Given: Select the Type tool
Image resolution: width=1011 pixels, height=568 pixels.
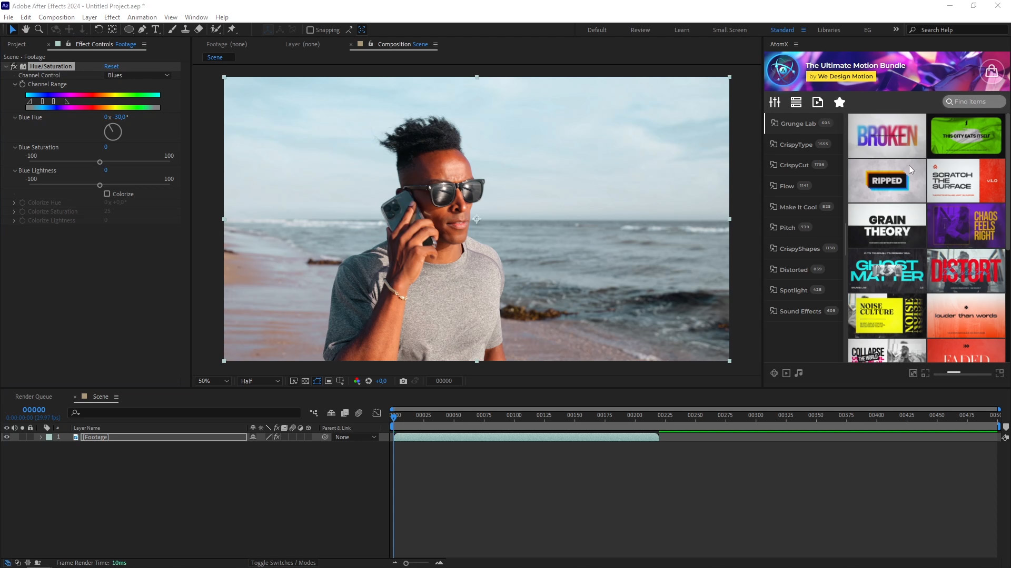Looking at the screenshot, I should coord(155,29).
